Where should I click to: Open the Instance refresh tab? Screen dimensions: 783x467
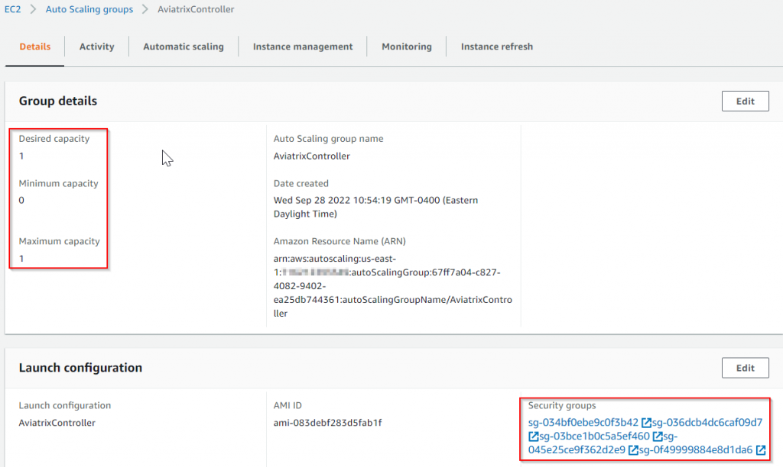(x=497, y=47)
